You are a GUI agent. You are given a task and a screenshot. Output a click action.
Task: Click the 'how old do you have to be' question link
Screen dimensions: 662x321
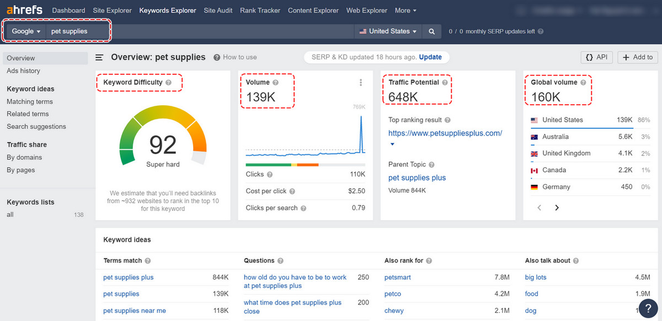(295, 282)
